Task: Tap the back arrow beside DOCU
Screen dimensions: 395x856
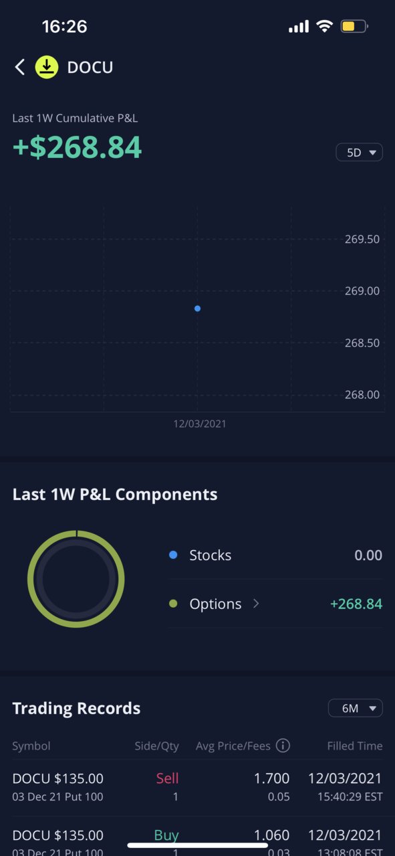Action: (20, 67)
